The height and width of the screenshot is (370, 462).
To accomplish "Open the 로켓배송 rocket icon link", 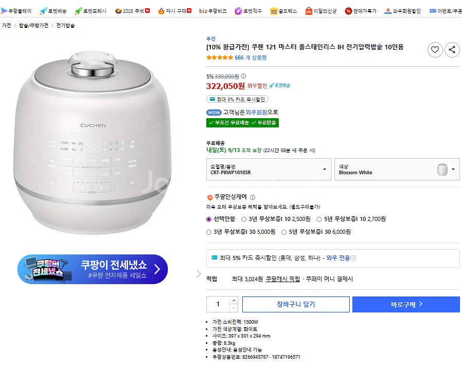I will click(x=43, y=11).
